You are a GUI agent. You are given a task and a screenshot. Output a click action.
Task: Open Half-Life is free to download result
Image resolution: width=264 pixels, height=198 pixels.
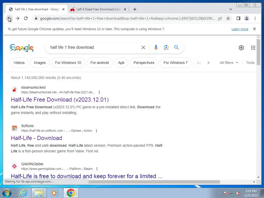(x=87, y=176)
